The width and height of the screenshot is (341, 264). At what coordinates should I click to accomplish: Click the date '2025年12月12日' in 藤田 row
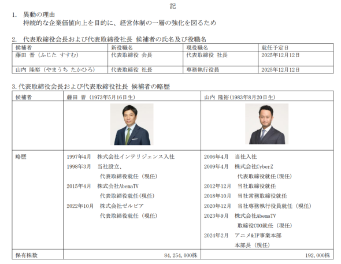280,55
